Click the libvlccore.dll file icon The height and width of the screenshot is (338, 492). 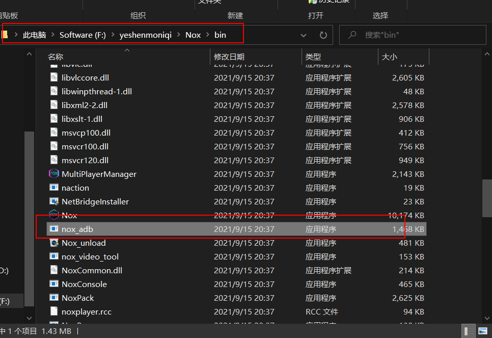54,77
